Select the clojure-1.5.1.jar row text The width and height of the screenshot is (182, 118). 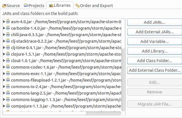66,54
